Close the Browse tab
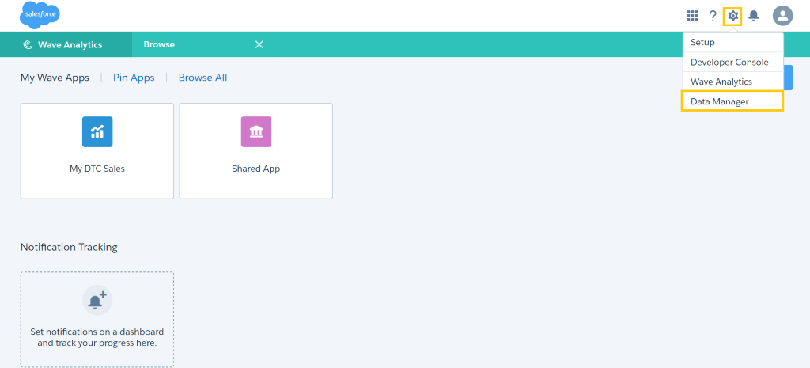Viewport: 810px width, 368px height. [x=259, y=44]
